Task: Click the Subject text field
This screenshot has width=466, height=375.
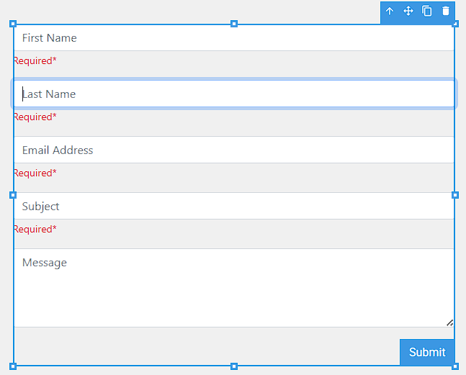Action: [234, 207]
